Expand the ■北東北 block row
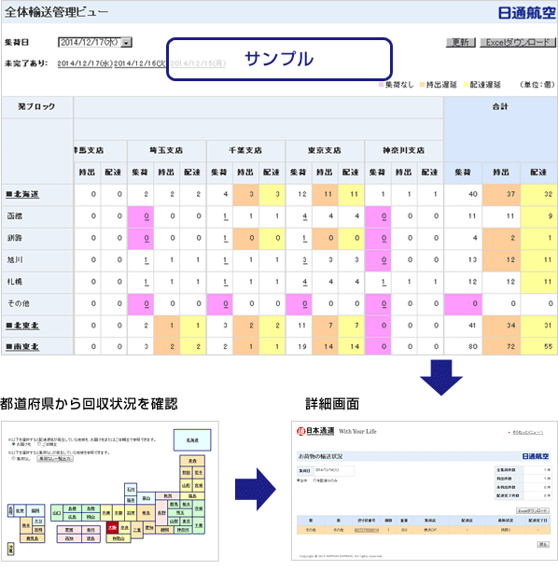Screen dimensions: 558x584 pyautogui.click(x=22, y=326)
